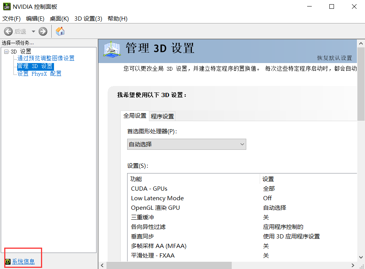The height and width of the screenshot is (269, 365).
Task: Click the 全部 value for CUDA - GPUs
Action: 269,189
